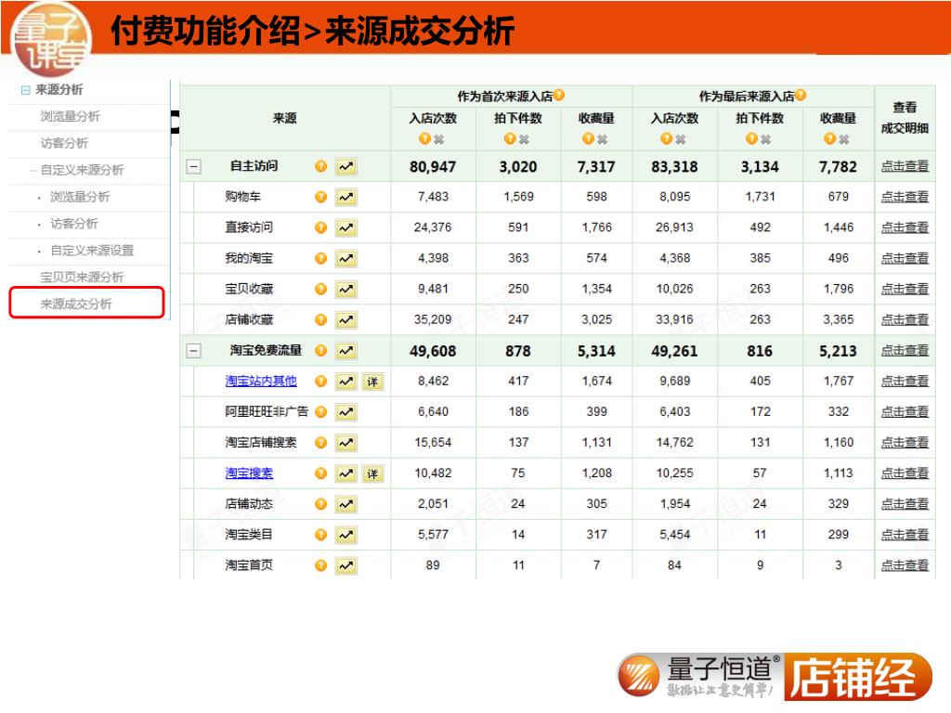Image resolution: width=951 pixels, height=713 pixels.
Task: Collapse 自定义来源分析 submenu
Action: (x=33, y=171)
